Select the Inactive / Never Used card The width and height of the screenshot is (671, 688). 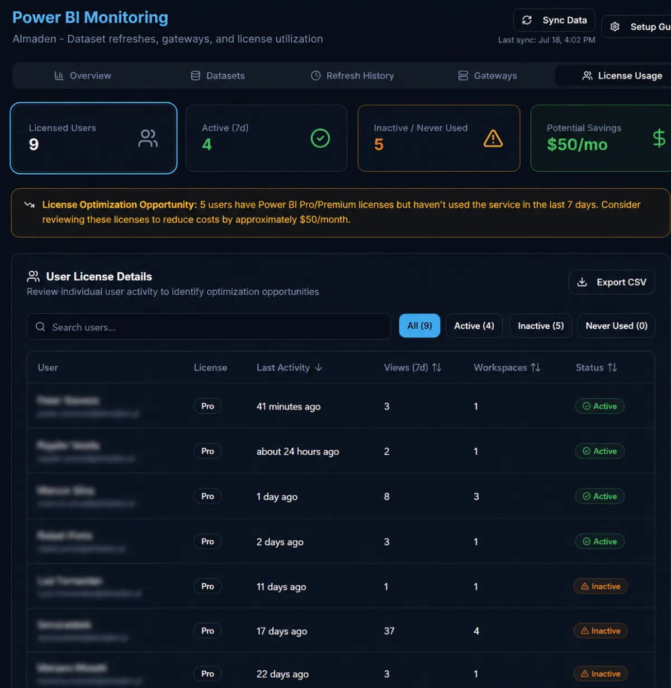click(439, 138)
